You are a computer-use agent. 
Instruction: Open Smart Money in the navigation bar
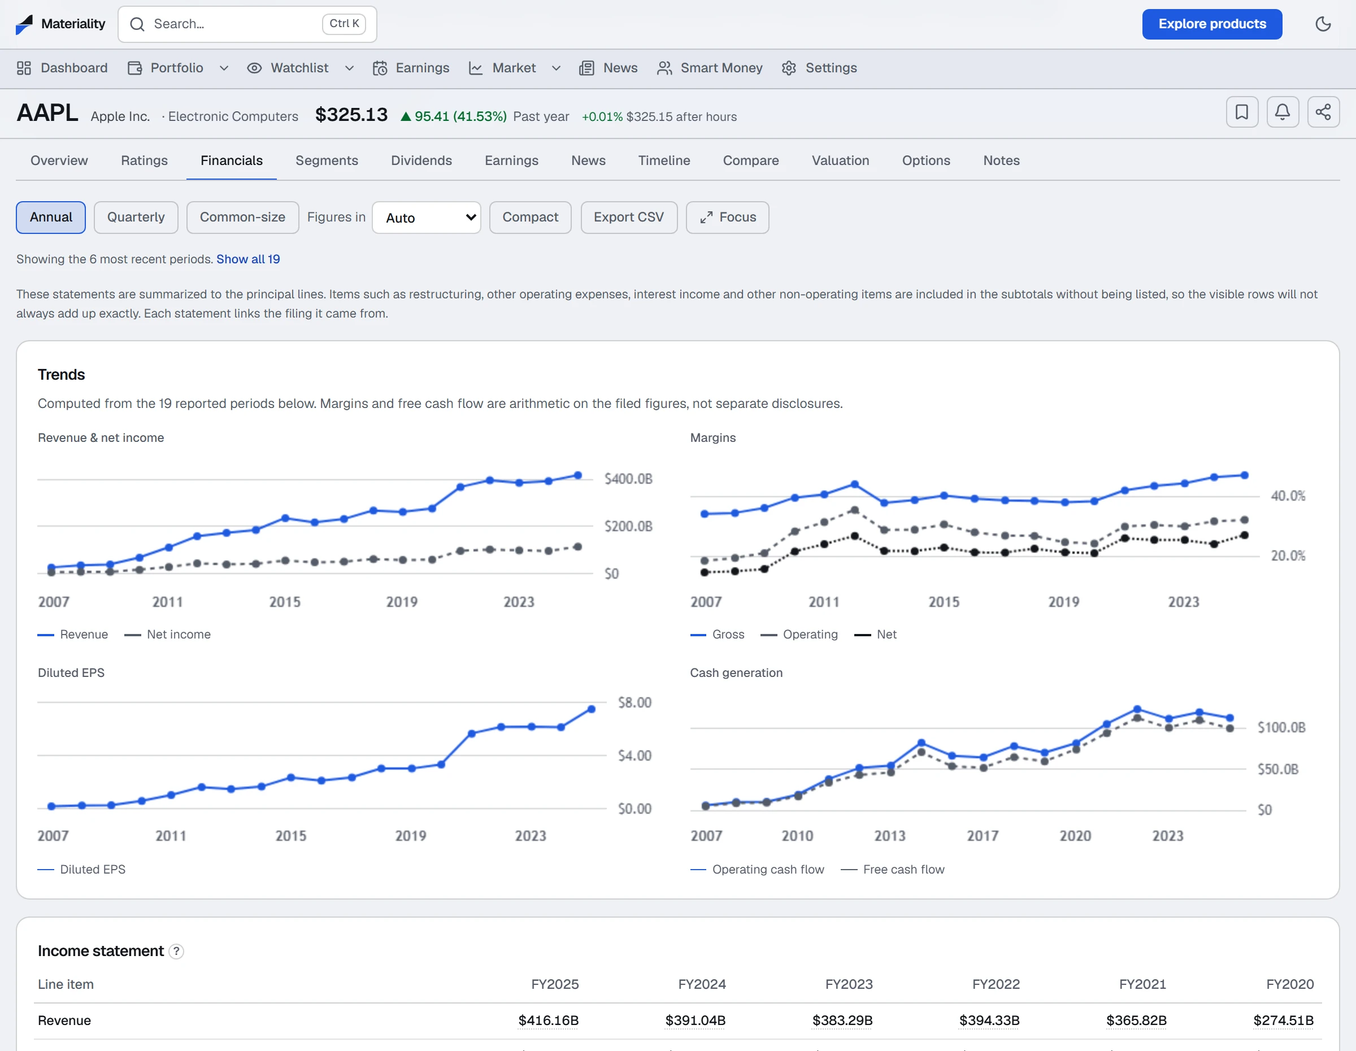coord(710,68)
